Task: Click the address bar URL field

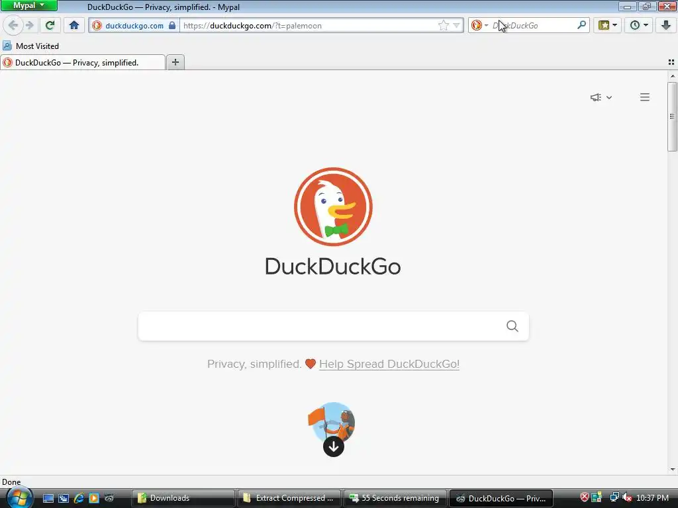Action: click(x=309, y=26)
